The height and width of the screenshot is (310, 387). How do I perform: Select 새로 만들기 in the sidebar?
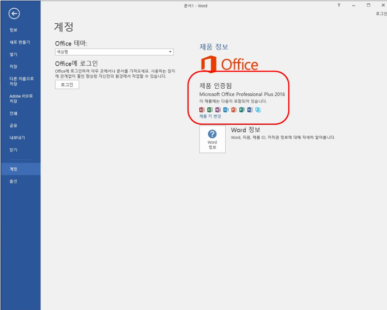[20, 42]
